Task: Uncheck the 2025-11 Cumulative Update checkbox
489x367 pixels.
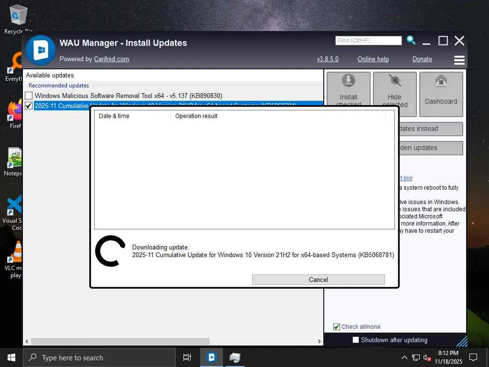Action: tap(29, 106)
